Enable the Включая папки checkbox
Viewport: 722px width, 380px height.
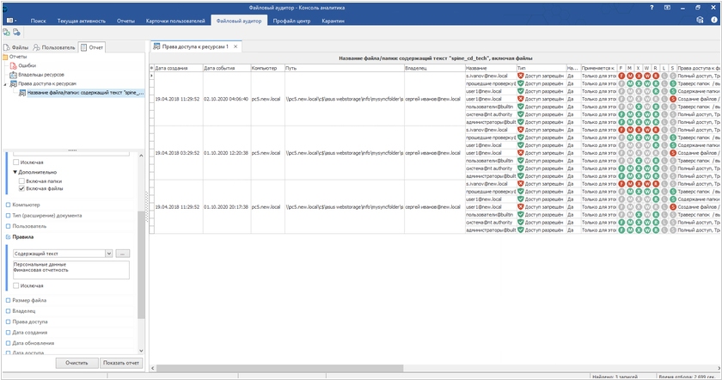22,181
